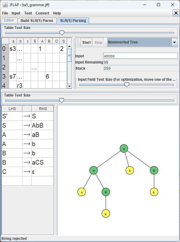Close the current tab with the X button
This screenshot has width=180, height=242.
click(176, 13)
